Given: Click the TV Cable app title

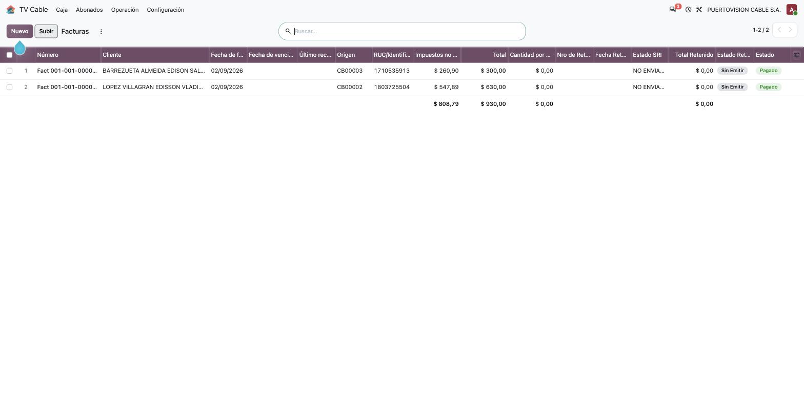Looking at the screenshot, I should coord(34,10).
